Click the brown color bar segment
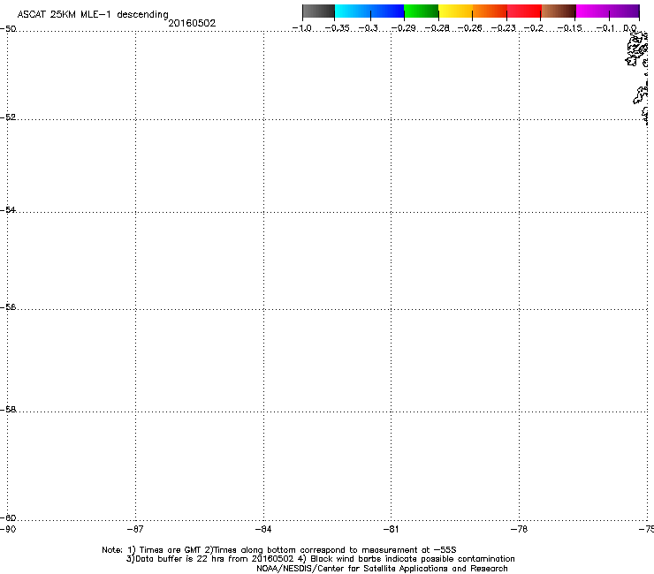This screenshot has height=574, width=654. point(559,11)
